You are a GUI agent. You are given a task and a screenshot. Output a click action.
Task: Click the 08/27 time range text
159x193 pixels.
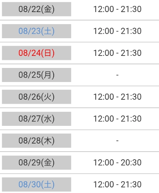[117, 119]
